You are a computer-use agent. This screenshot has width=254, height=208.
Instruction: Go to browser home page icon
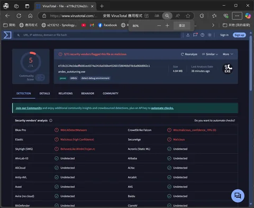tap(30, 16)
